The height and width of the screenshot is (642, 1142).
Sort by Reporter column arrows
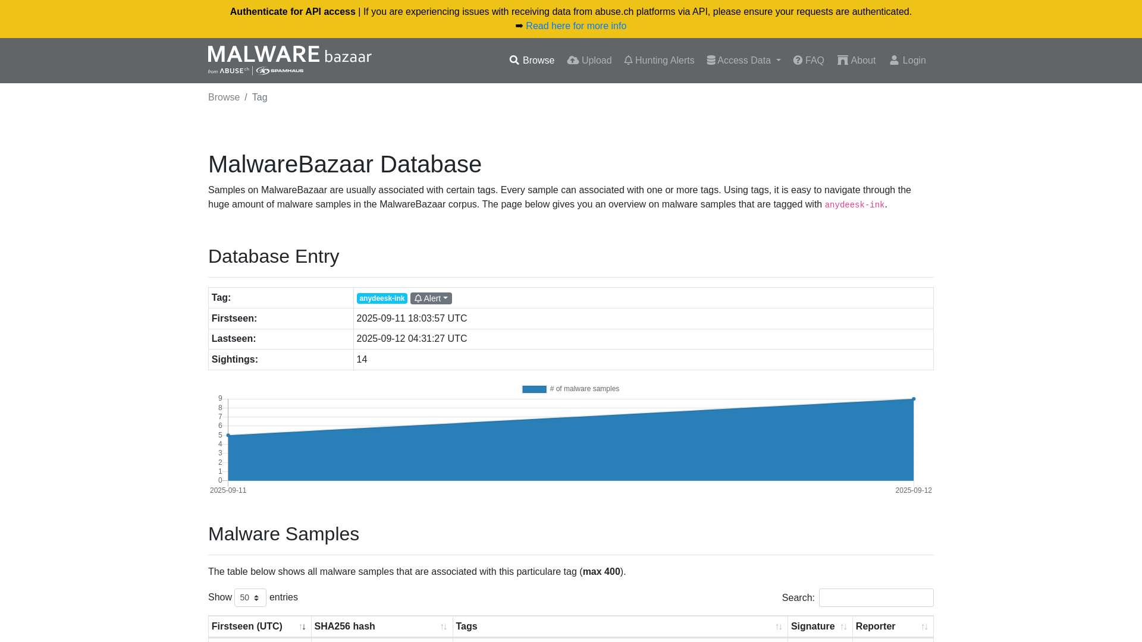924,627
